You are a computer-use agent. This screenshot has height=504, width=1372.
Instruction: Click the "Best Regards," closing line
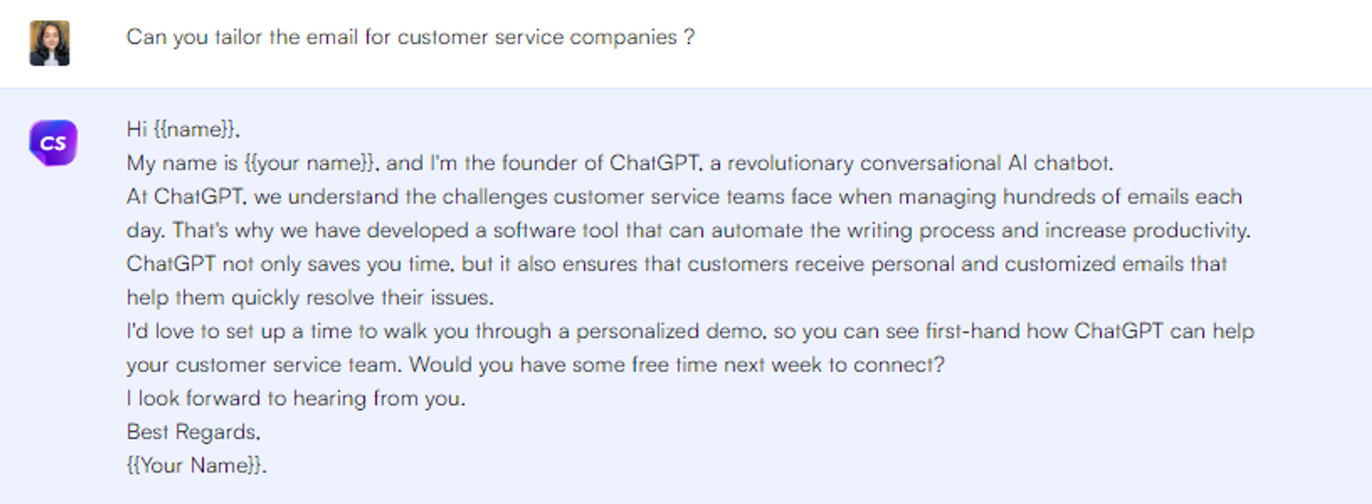(x=193, y=432)
